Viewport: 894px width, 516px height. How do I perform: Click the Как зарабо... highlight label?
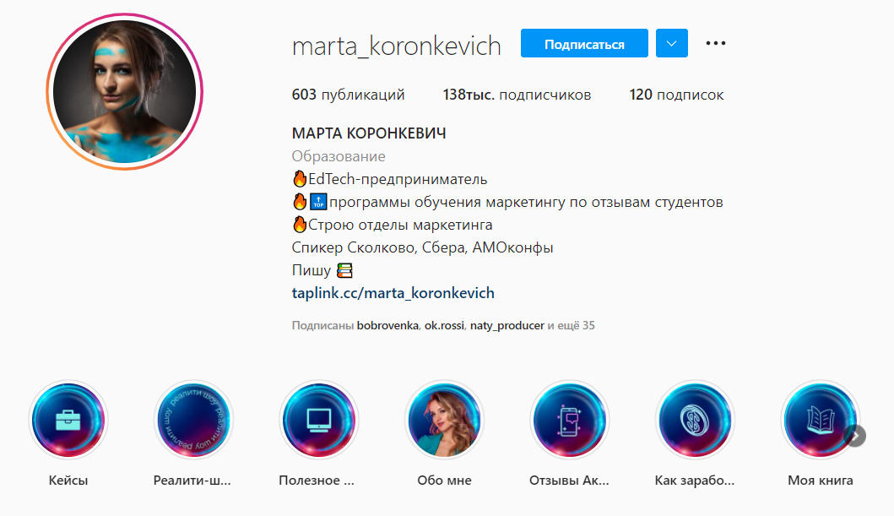(695, 480)
